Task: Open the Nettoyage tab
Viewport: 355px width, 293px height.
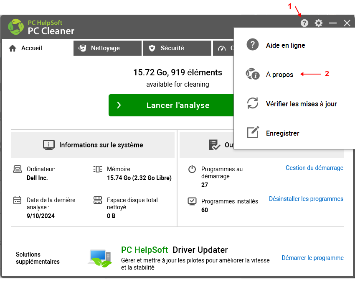Action: coord(107,48)
